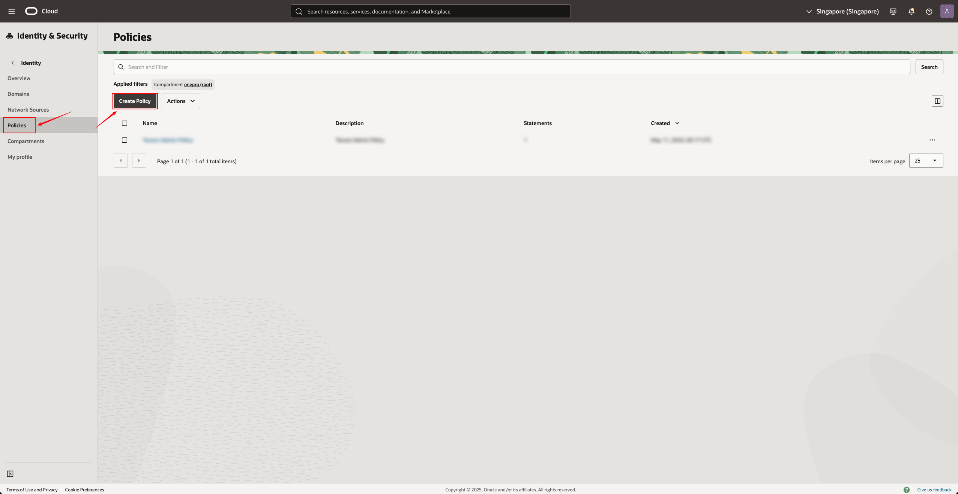Open the Cloud Shell developer tools icon
The image size is (958, 494).
coord(893,11)
